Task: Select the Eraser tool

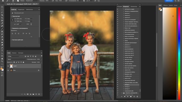Action: click(2, 37)
